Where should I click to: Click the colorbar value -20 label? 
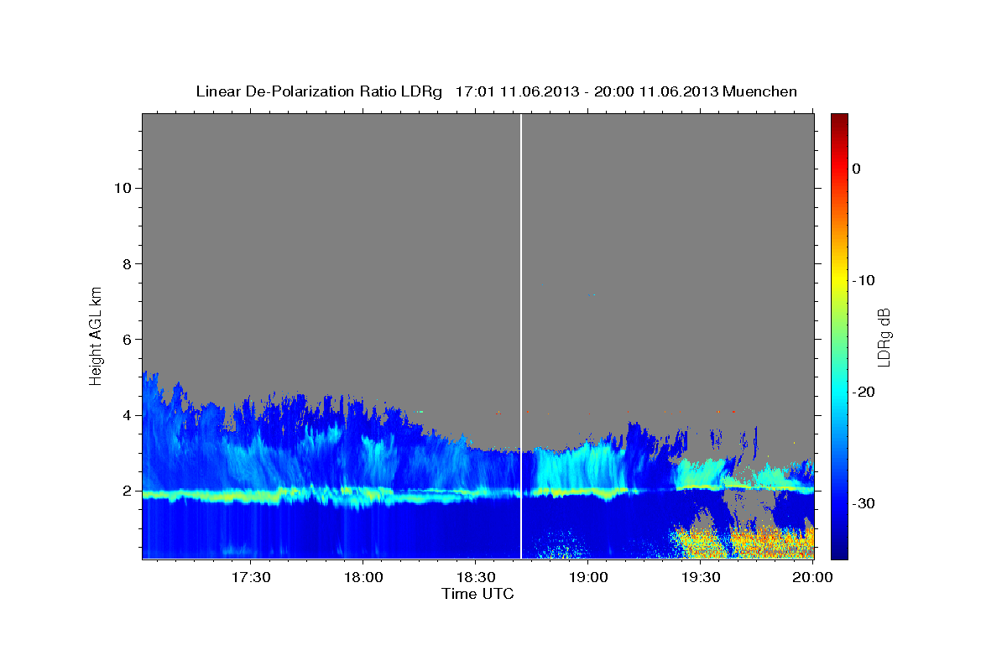click(x=863, y=392)
